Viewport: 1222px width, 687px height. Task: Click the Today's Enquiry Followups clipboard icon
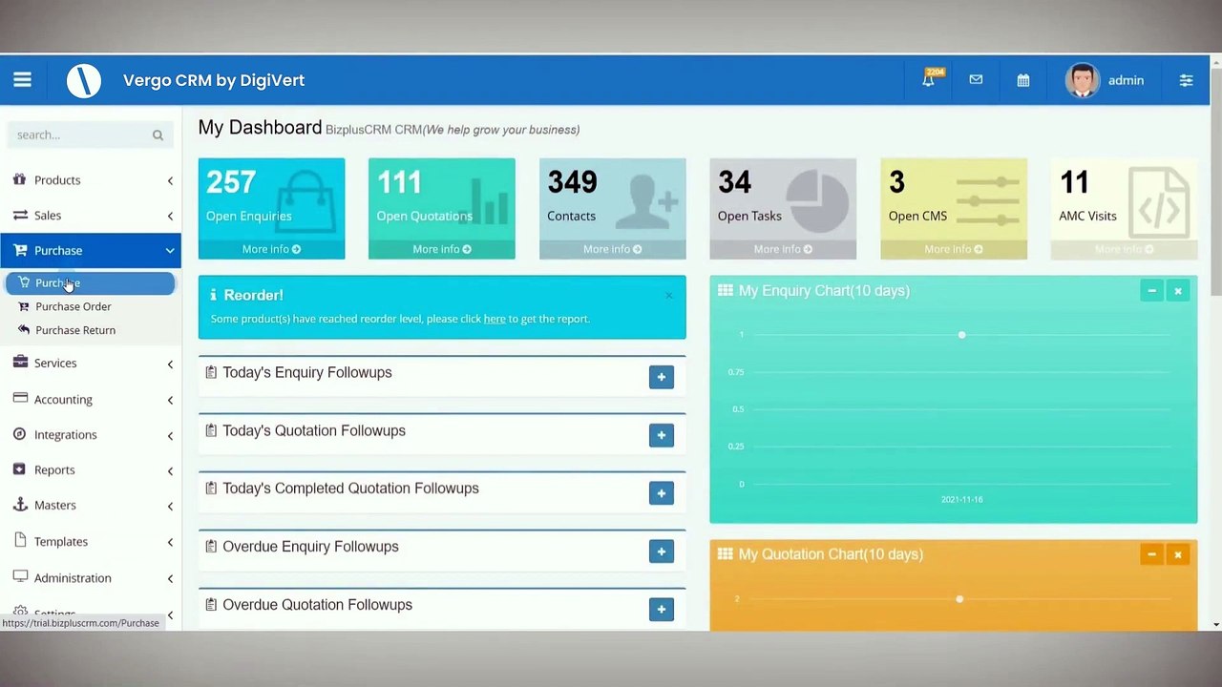tap(211, 372)
